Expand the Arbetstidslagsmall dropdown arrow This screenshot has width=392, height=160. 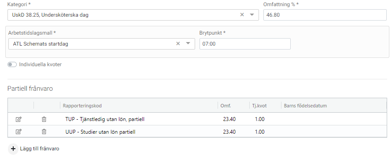tap(188, 44)
